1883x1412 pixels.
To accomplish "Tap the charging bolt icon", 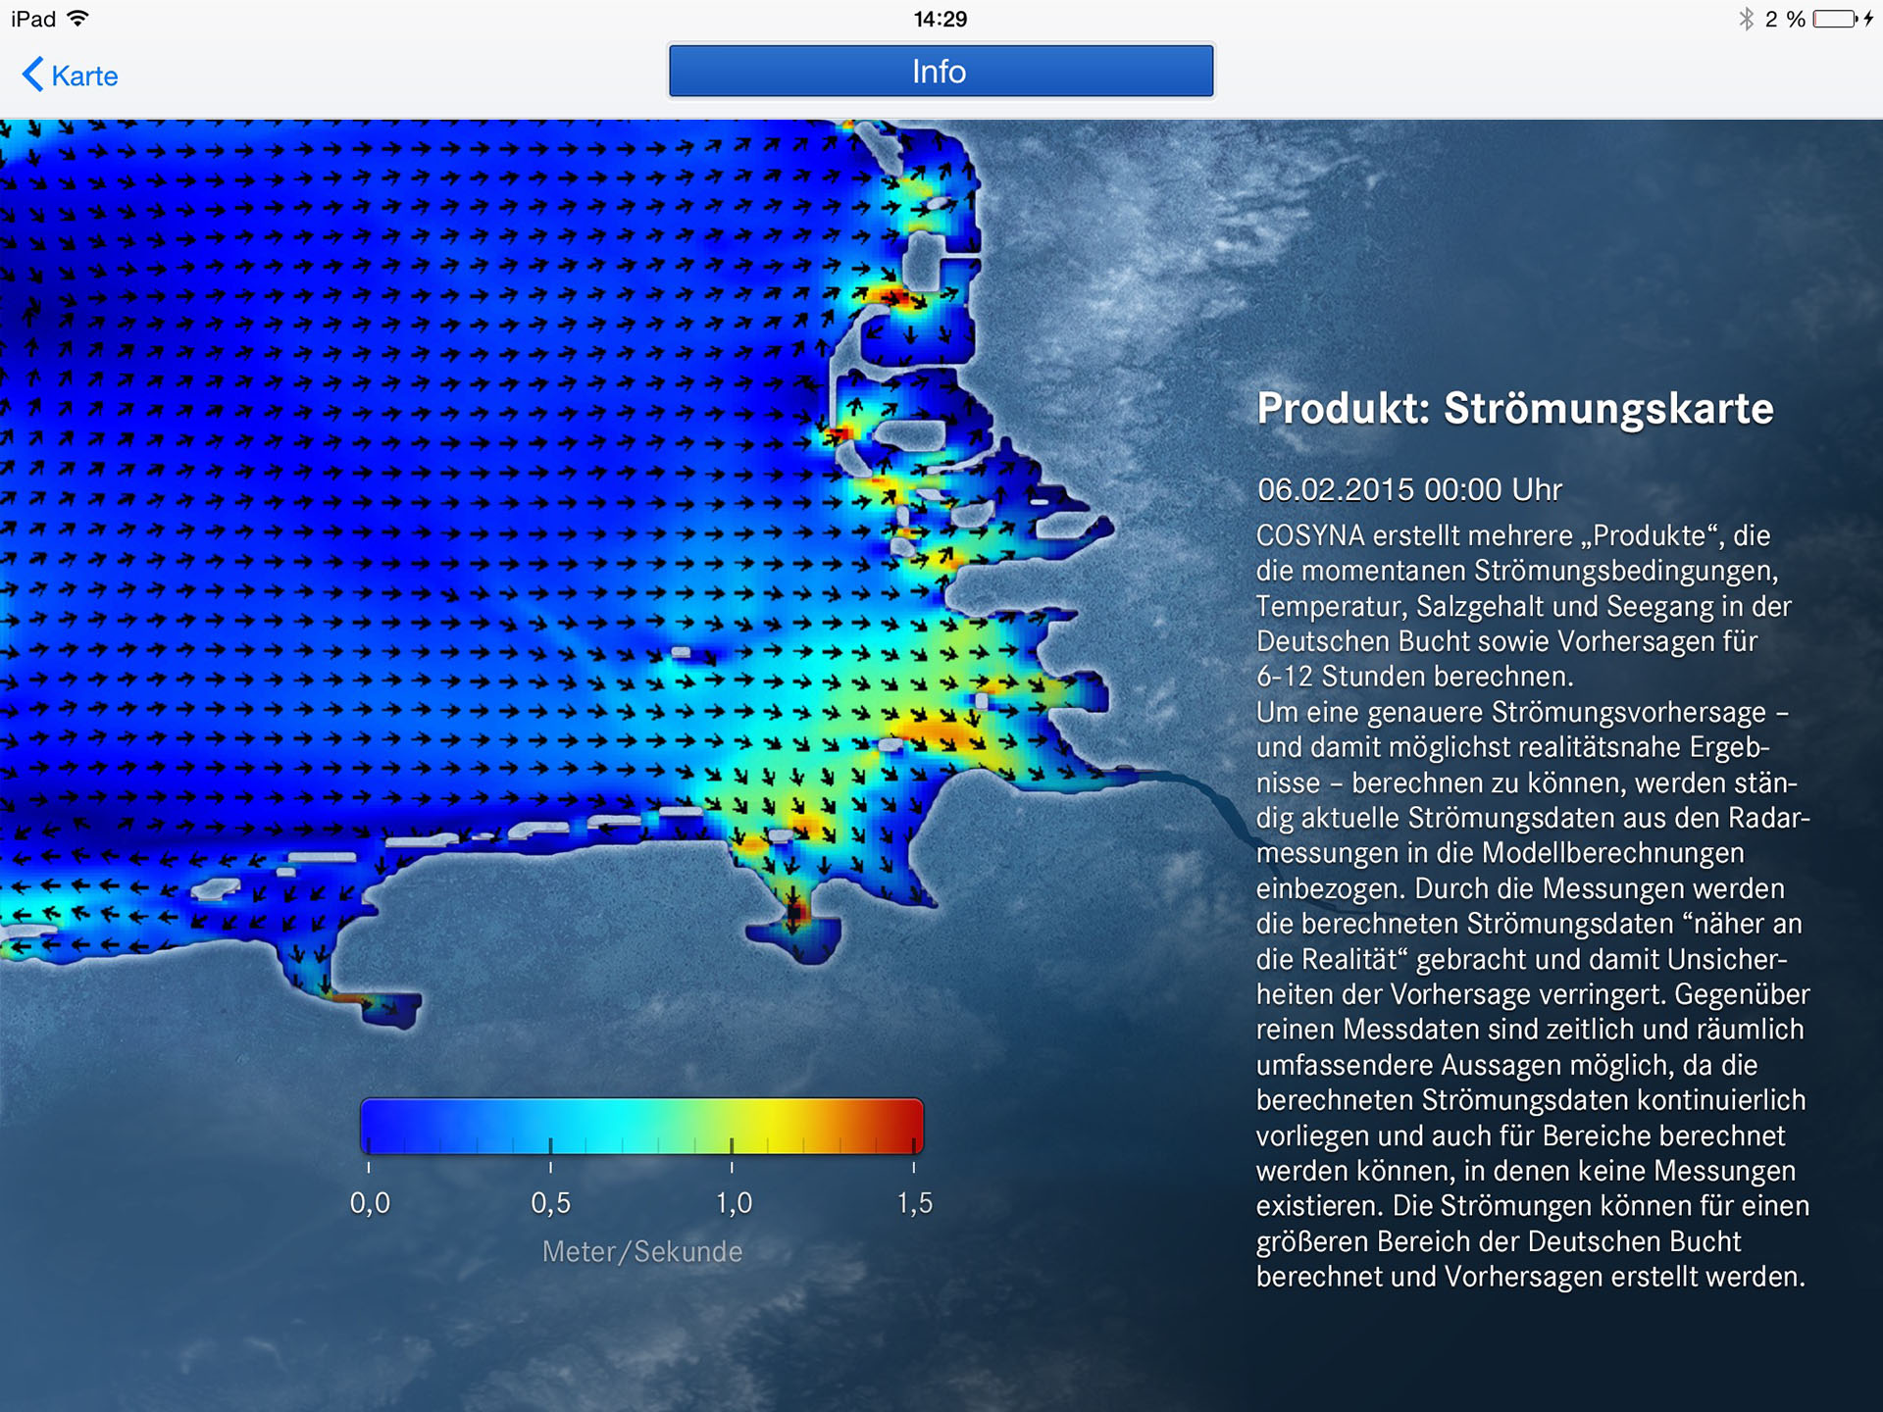I will (x=1869, y=19).
